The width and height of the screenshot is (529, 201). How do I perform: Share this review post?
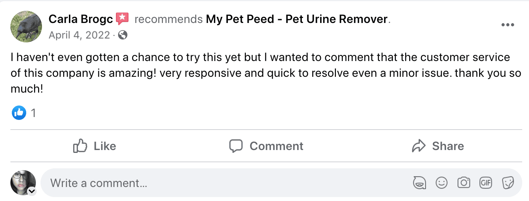click(x=438, y=146)
